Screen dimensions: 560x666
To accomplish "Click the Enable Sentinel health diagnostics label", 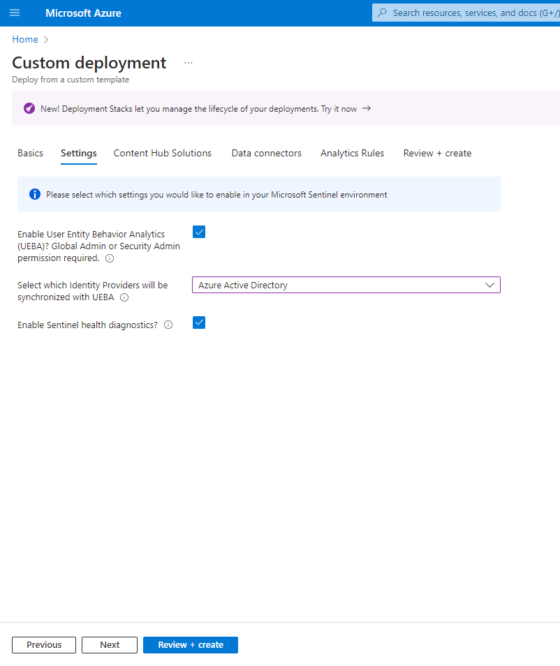I will click(87, 325).
